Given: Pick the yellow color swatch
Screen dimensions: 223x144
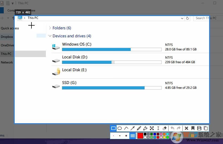Looking at the screenshot, I should pyautogui.click(x=164, y=137).
